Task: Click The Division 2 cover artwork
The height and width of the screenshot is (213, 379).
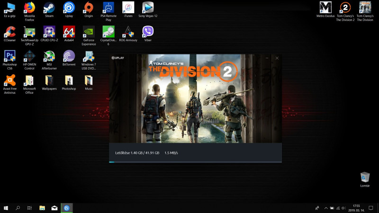Action: (195, 98)
